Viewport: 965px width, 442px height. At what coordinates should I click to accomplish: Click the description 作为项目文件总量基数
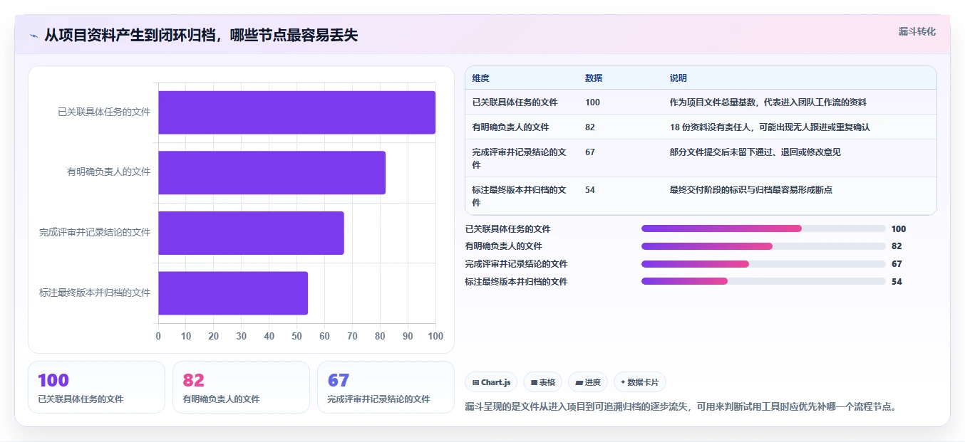768,102
